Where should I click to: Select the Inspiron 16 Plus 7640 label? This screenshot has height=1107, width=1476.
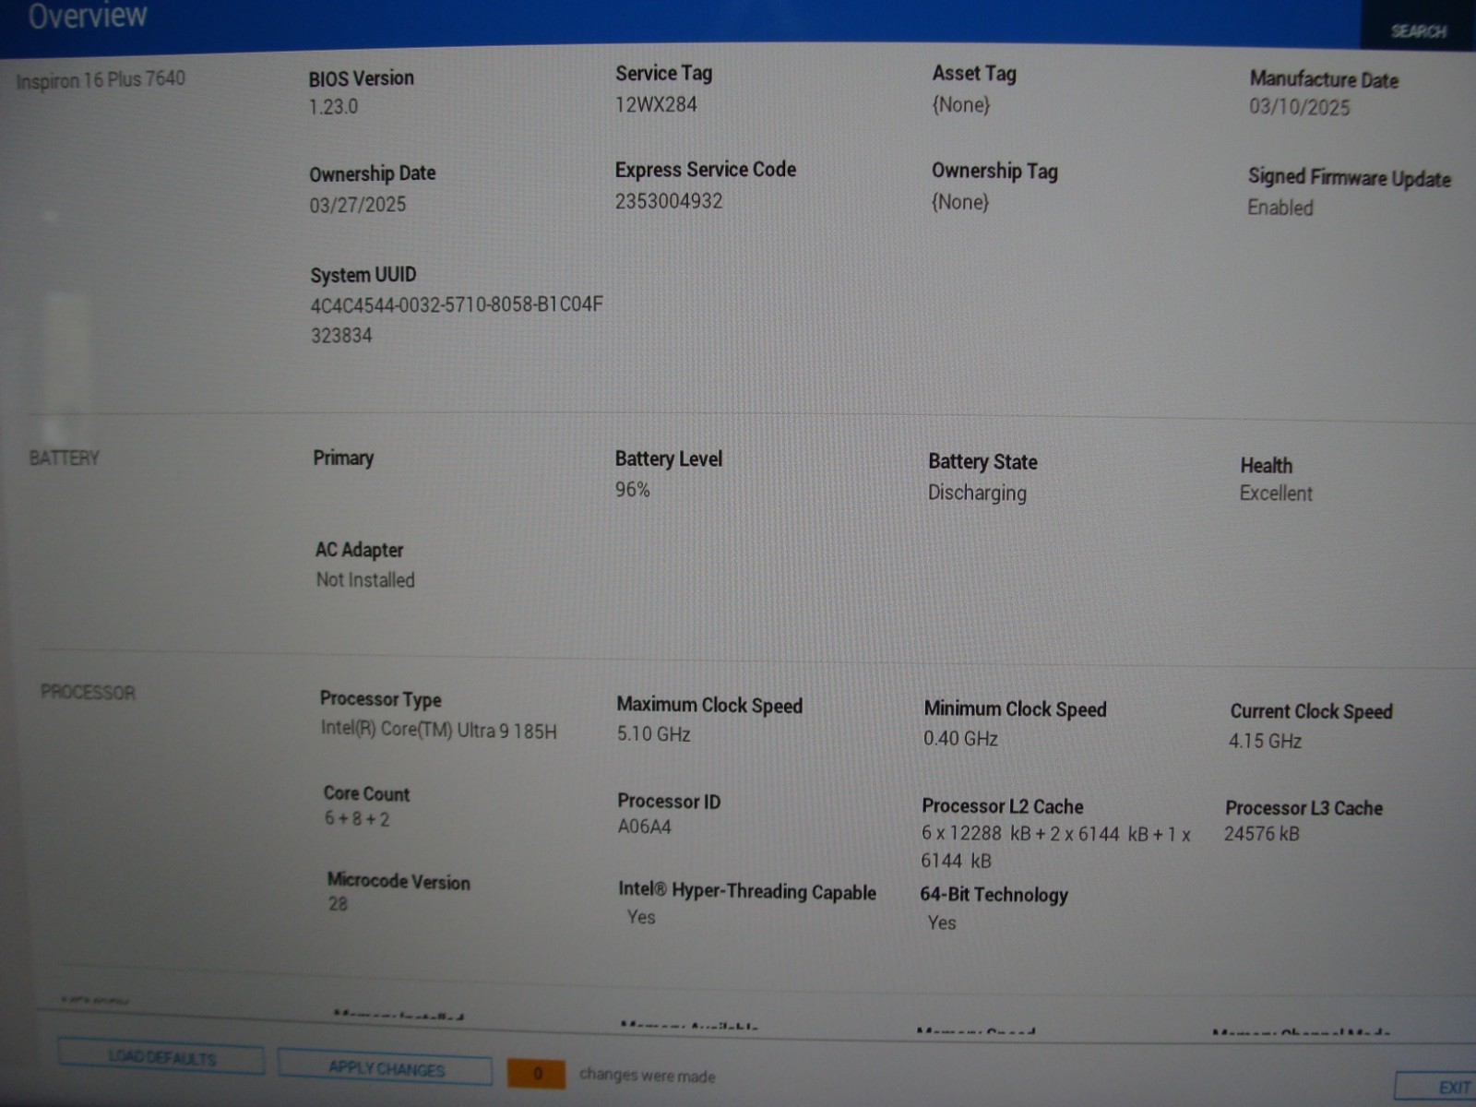click(x=101, y=79)
